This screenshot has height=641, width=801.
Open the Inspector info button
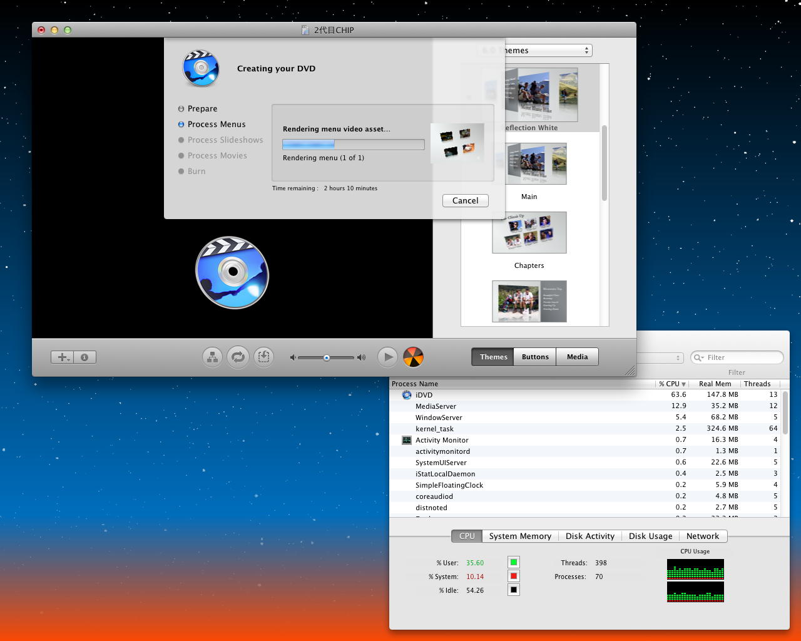click(84, 357)
